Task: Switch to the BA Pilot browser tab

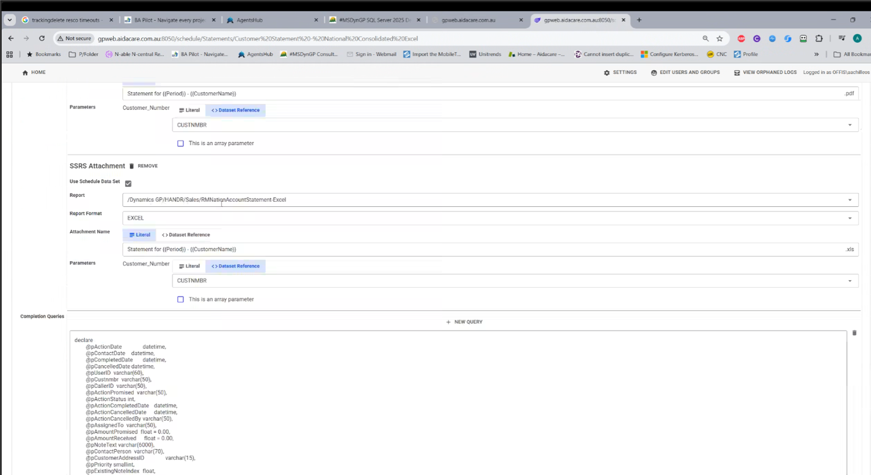Action: [x=168, y=20]
